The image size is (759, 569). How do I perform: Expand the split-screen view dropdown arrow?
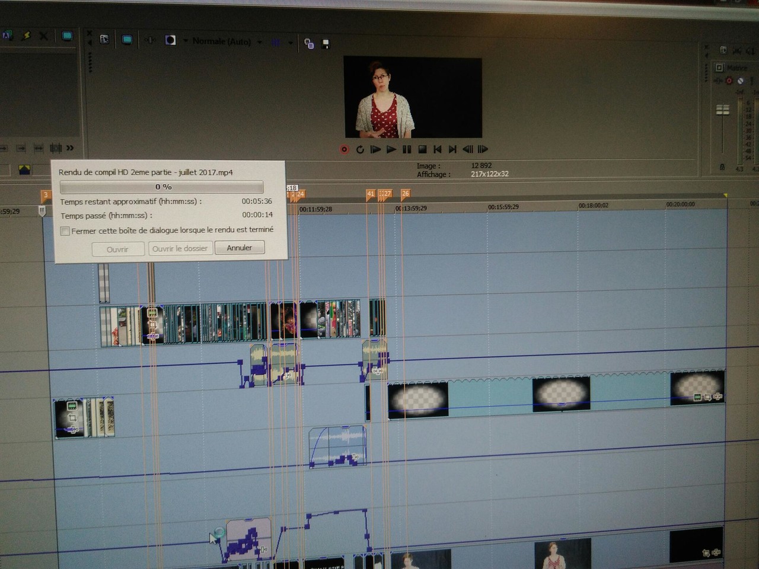tap(185, 41)
